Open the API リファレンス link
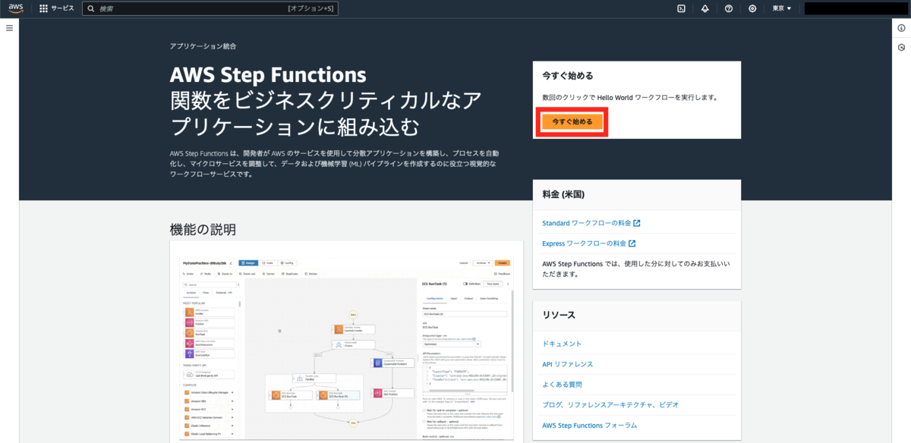The image size is (911, 443). click(x=567, y=364)
